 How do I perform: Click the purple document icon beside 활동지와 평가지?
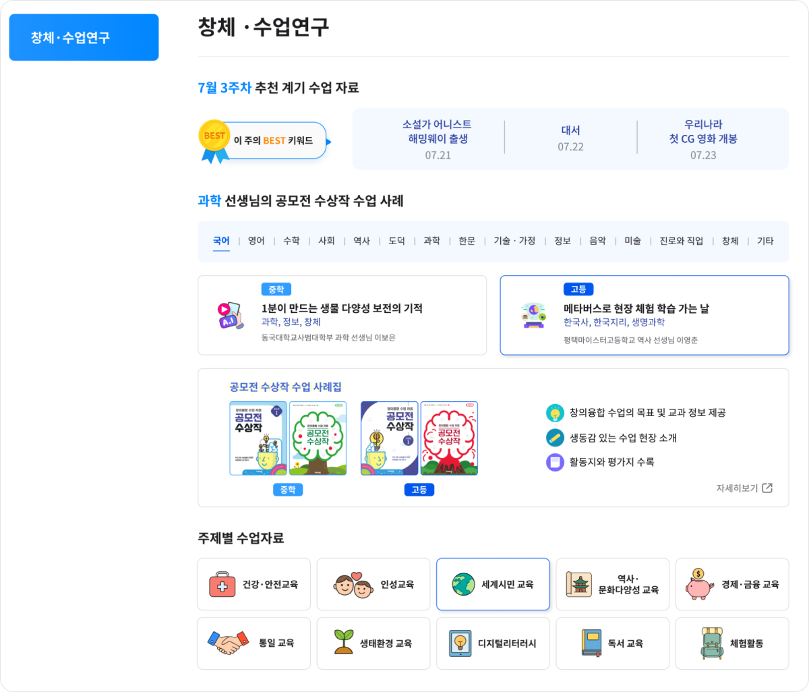(x=555, y=462)
